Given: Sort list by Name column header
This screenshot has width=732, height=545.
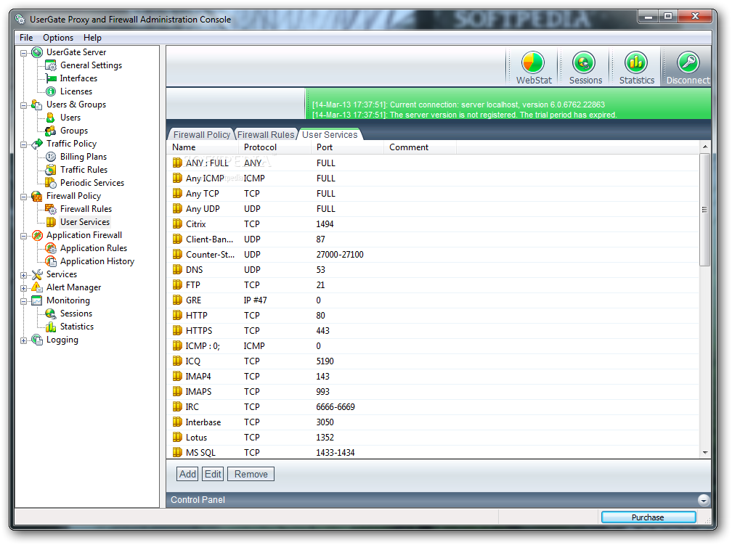Looking at the screenshot, I should [203, 147].
